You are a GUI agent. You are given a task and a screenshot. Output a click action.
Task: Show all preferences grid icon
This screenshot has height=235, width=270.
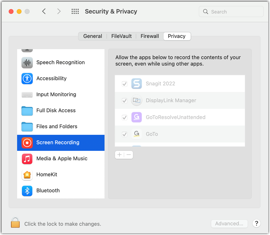[75, 12]
